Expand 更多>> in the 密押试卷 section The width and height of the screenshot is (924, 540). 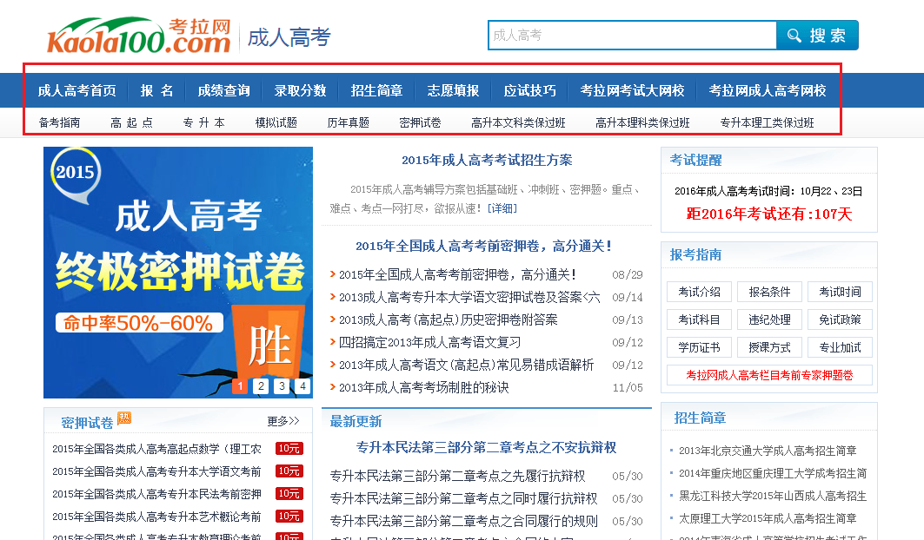tap(283, 421)
